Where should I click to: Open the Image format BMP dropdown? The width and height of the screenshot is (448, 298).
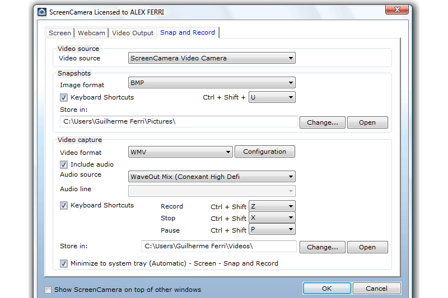pos(212,83)
